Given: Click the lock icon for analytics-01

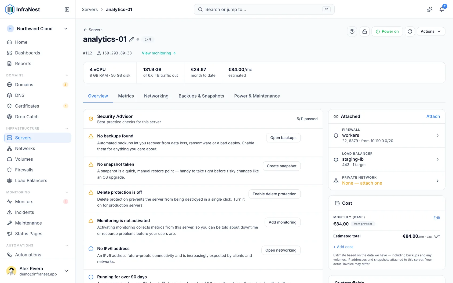Looking at the screenshot, I should coord(364,31).
